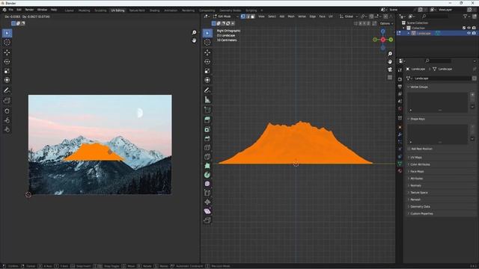
Task: Open the Global transform orientation dropdown
Action: click(349, 16)
